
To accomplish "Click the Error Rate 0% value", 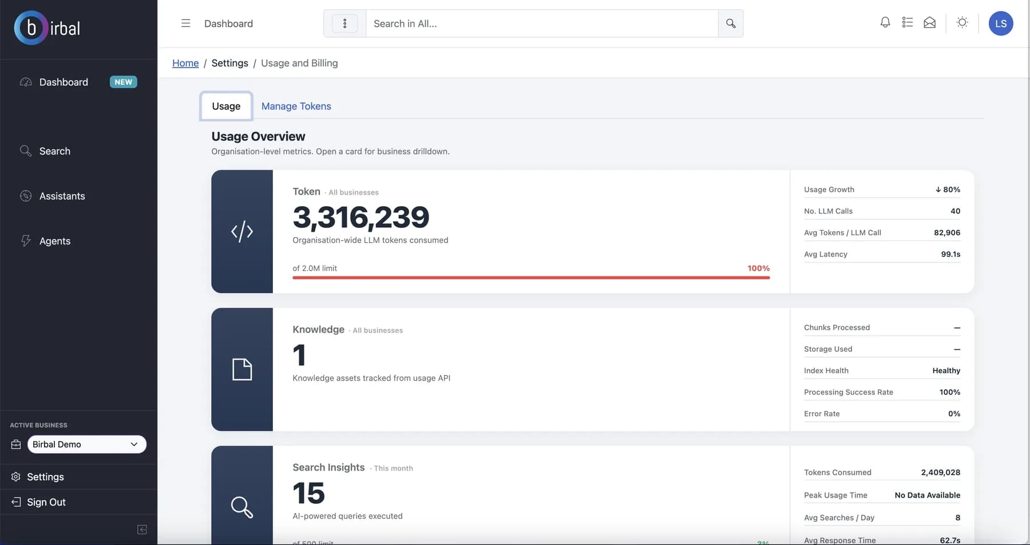I will (954, 413).
